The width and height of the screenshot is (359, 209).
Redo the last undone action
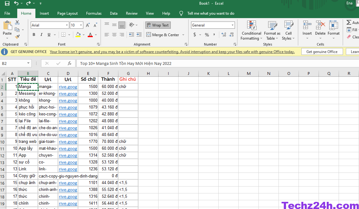(29, 3)
